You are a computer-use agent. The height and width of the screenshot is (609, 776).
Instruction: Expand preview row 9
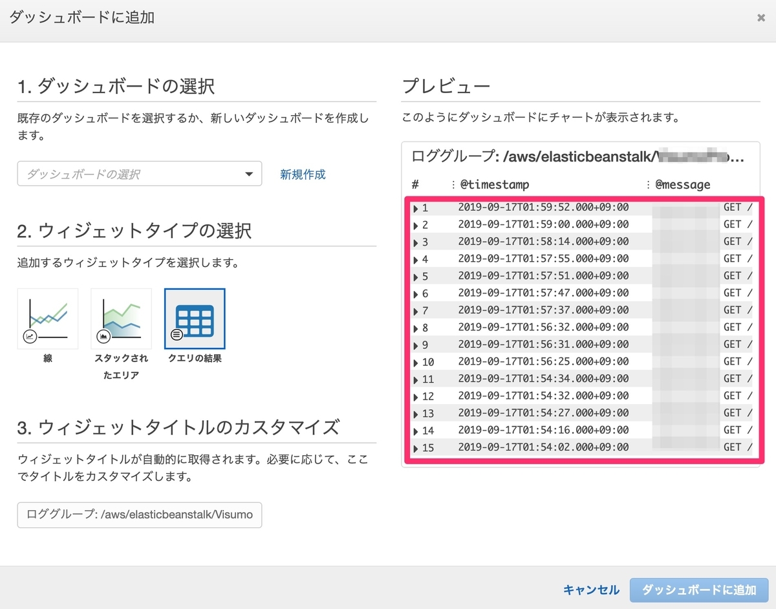click(x=416, y=345)
